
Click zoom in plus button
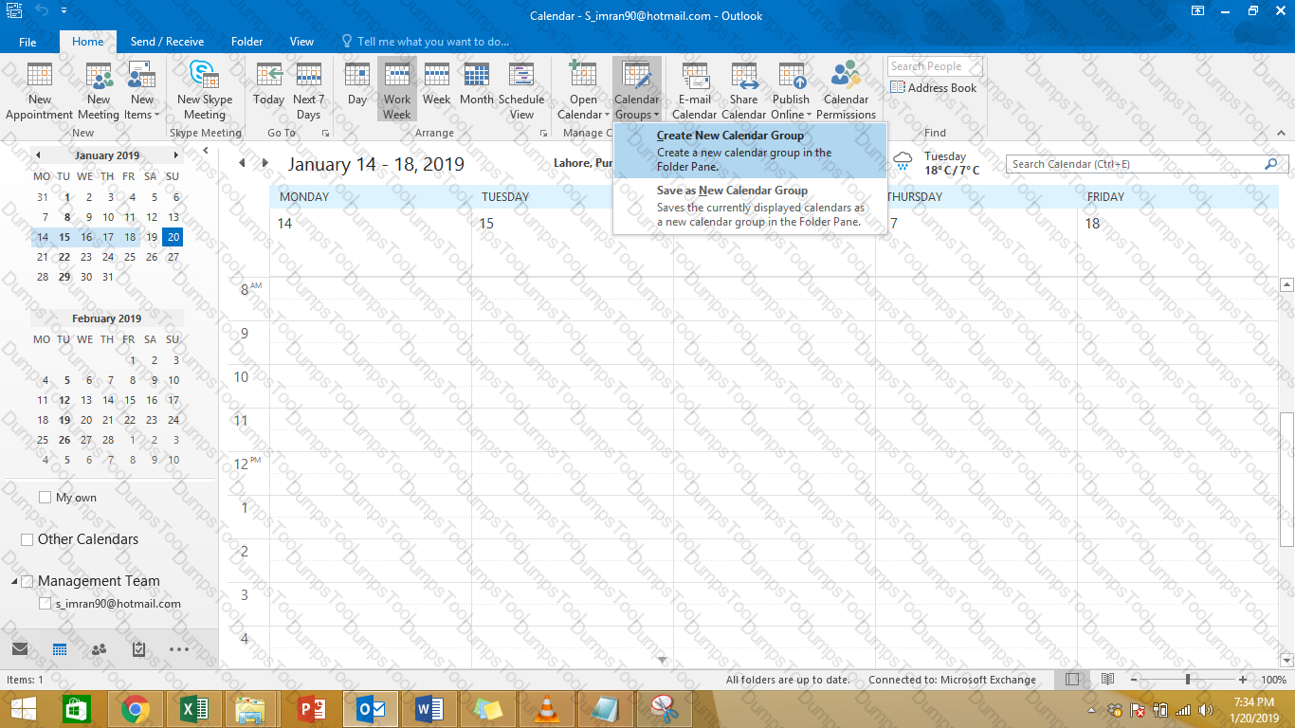(1243, 680)
